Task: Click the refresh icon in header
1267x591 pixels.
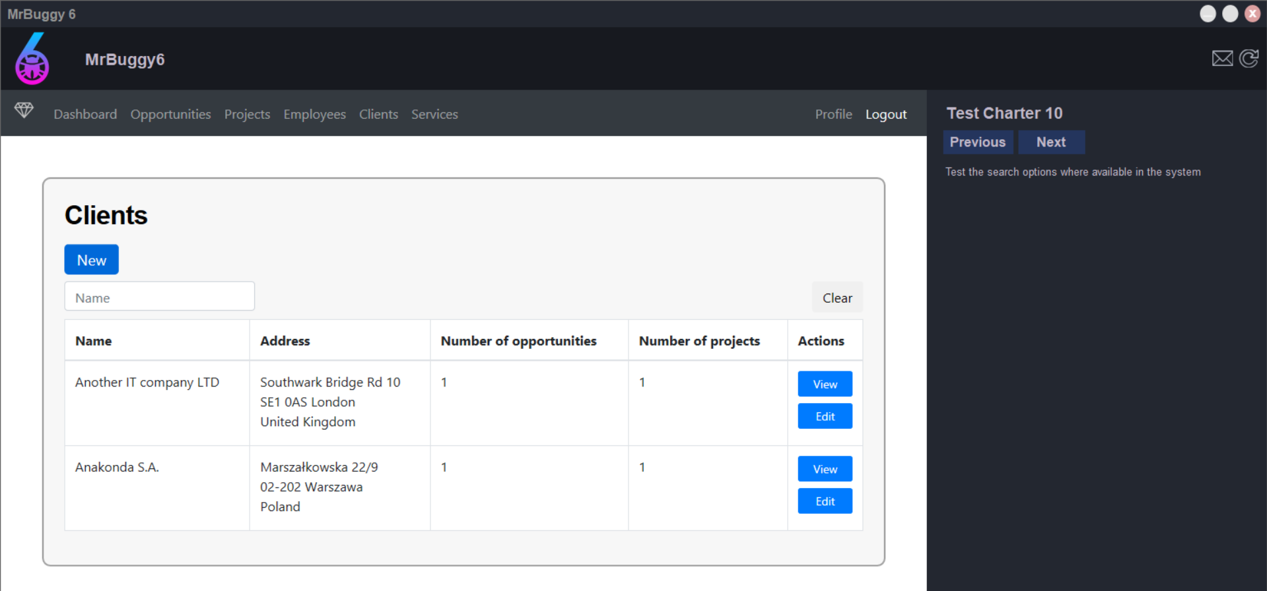Action: pos(1249,59)
